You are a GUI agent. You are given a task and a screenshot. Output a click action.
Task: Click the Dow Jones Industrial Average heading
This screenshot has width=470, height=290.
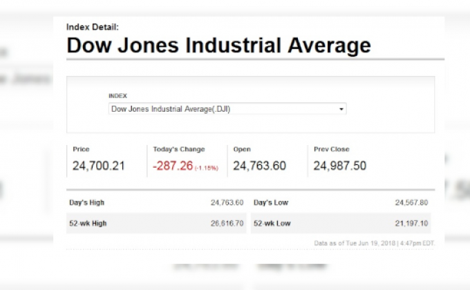click(218, 46)
